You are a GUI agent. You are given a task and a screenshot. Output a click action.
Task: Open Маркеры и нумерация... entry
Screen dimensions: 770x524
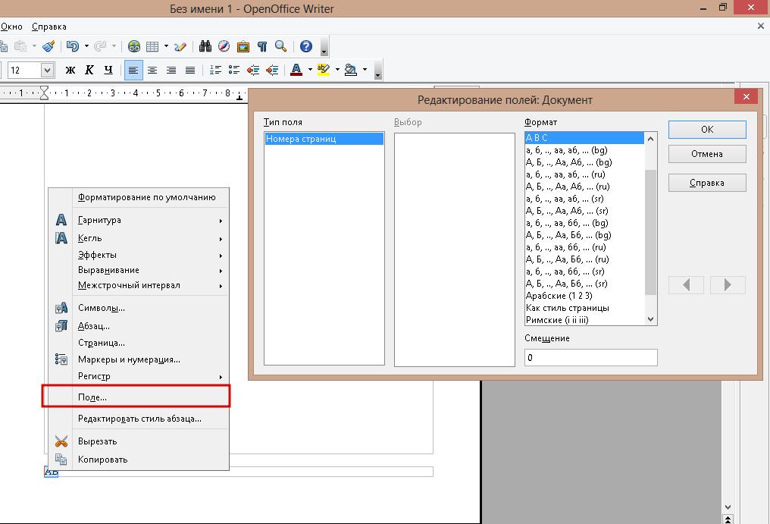[x=146, y=359]
